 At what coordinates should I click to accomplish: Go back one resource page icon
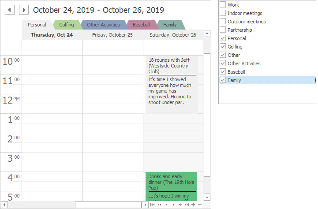160,205
